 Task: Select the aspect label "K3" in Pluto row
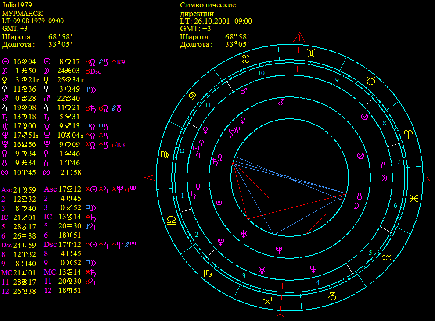pos(121,145)
